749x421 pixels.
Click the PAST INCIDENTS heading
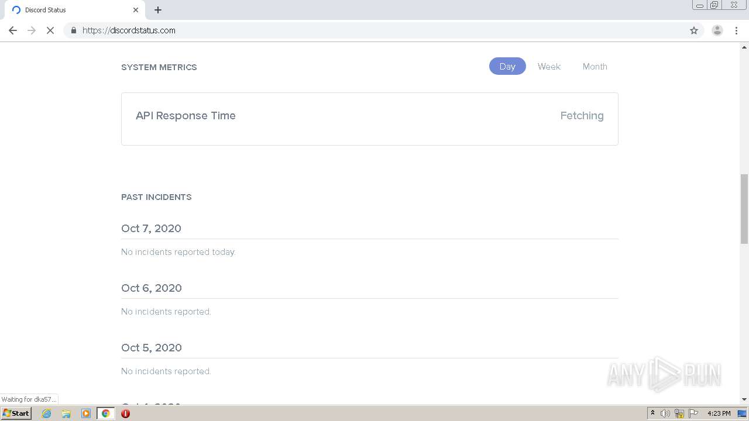tap(156, 197)
